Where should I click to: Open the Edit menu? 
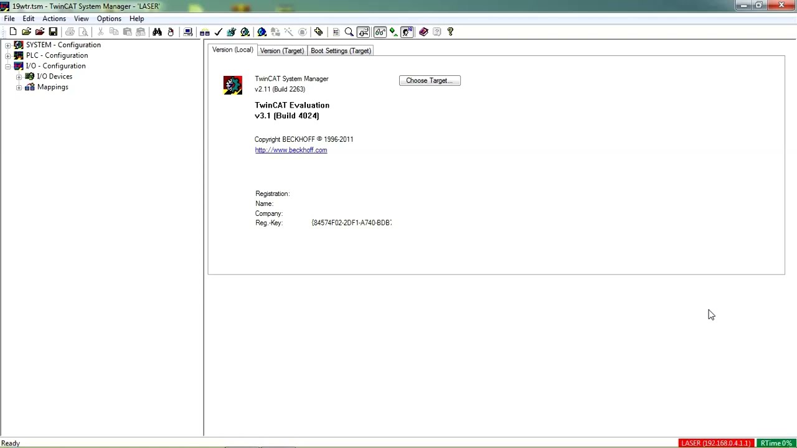pyautogui.click(x=29, y=19)
